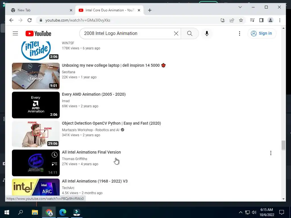
Task: Clear the search box with X
Action: coord(176,33)
